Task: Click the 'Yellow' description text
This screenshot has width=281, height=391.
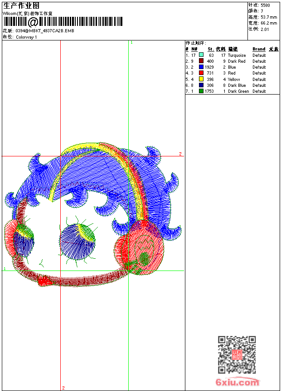Action: click(234, 80)
